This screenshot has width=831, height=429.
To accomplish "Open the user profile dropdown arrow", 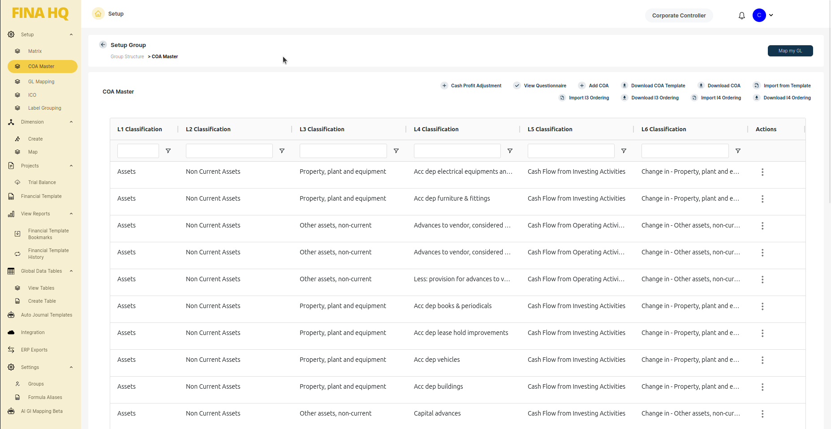I will [x=771, y=15].
